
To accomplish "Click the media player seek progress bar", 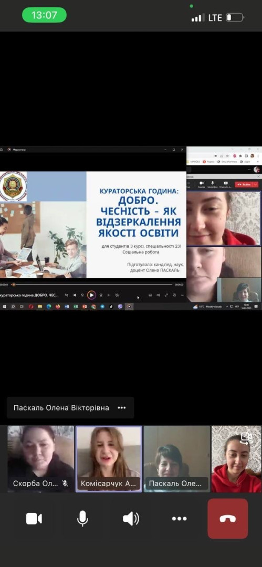I will click(x=92, y=285).
